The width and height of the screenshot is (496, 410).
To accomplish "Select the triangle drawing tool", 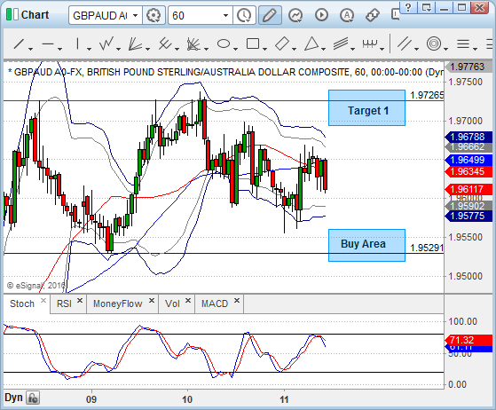I will 311,43.
